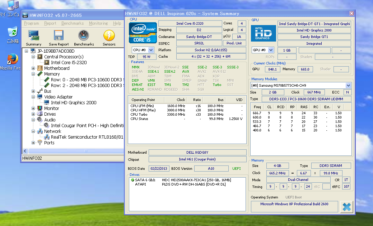
Task: Click the Intel Core i5-2320 chip icon in tree
Action: (47, 62)
